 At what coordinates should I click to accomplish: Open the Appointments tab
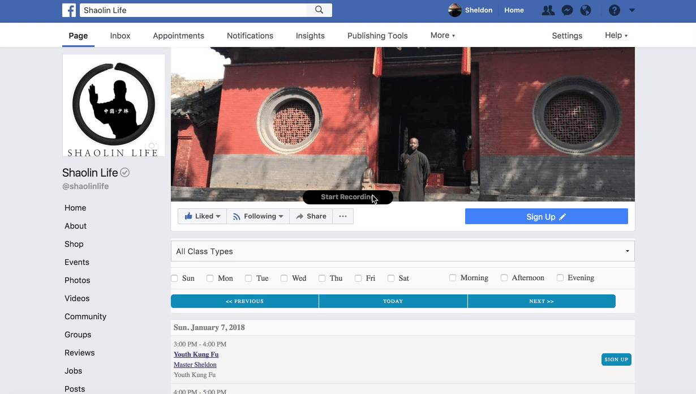click(x=178, y=36)
